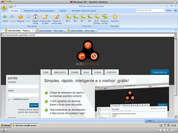The width and height of the screenshot is (178, 133).
Task: Expand the Voltar history dropdown arrow
Action: (5, 23)
